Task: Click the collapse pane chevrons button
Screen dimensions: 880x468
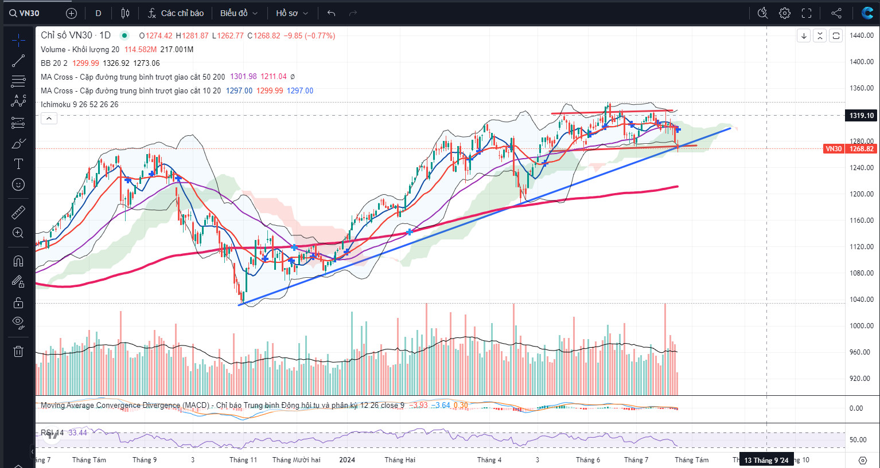Action: 820,36
